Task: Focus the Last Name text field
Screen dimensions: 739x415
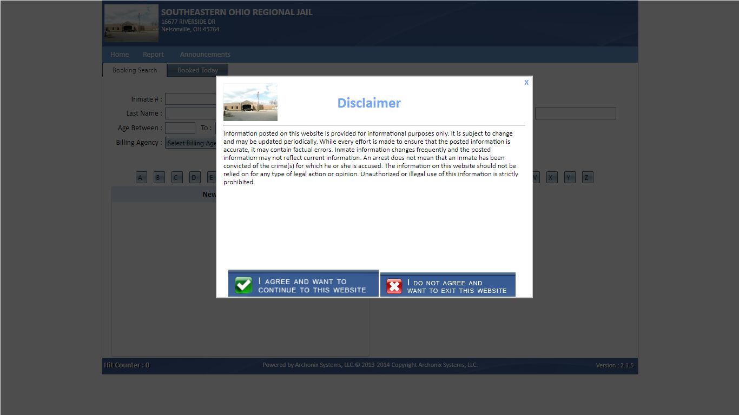Action: click(190, 113)
